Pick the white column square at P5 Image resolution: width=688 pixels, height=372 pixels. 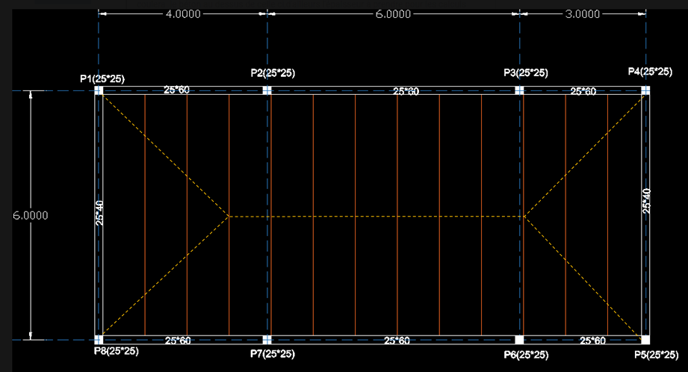point(645,340)
